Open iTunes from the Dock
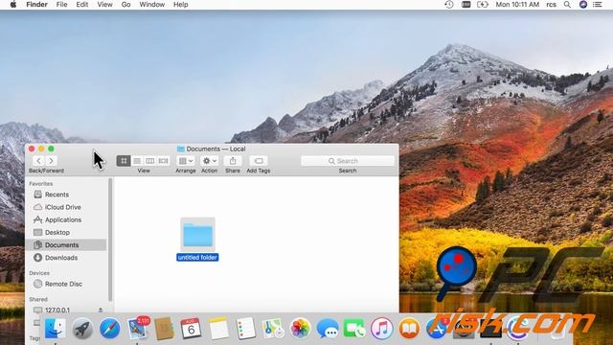Screen dimensions: 613x345 coord(382,328)
